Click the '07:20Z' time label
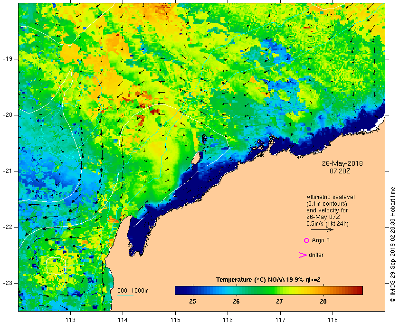Image resolution: width=399 pixels, height=323 pixels. coord(340,171)
